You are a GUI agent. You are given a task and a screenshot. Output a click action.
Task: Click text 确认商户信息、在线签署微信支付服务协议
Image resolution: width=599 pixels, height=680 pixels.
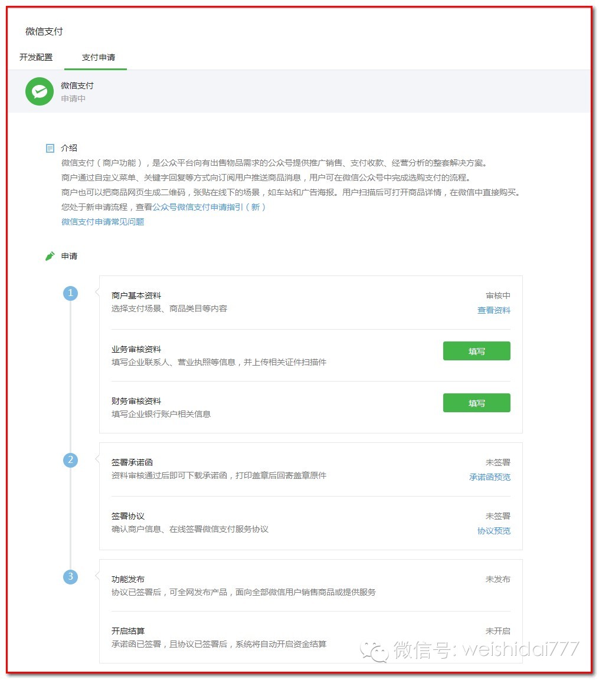[190, 529]
